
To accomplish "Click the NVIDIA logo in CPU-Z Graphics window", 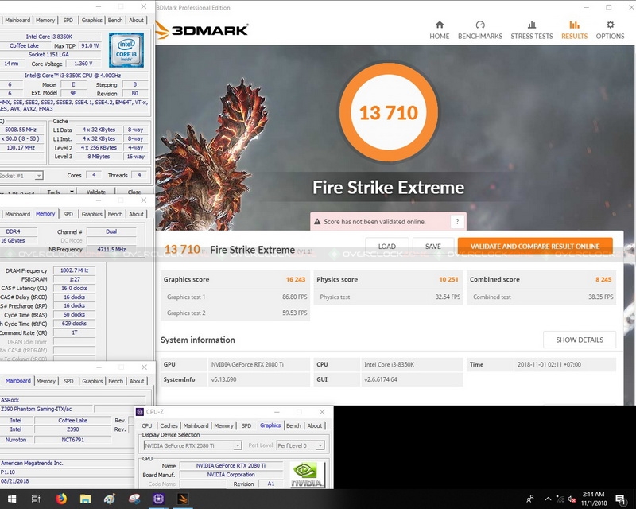I will tap(307, 475).
